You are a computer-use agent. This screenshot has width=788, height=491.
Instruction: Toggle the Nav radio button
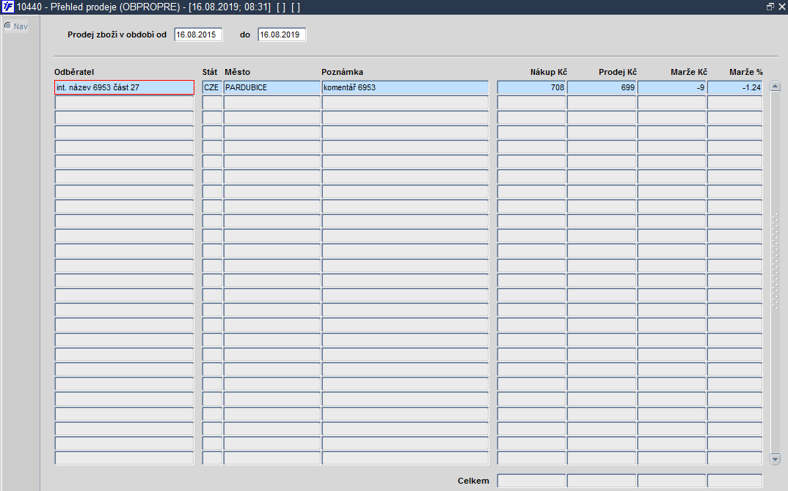tap(8, 26)
